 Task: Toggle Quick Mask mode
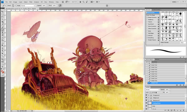(x=2, y=75)
